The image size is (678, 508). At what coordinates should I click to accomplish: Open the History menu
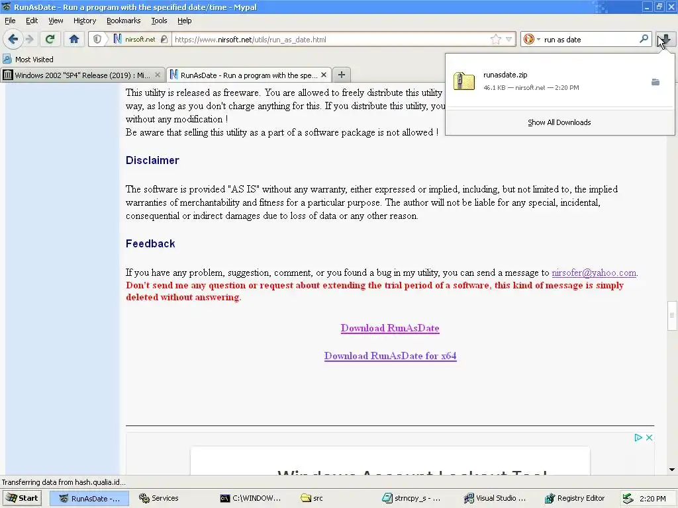click(x=85, y=21)
